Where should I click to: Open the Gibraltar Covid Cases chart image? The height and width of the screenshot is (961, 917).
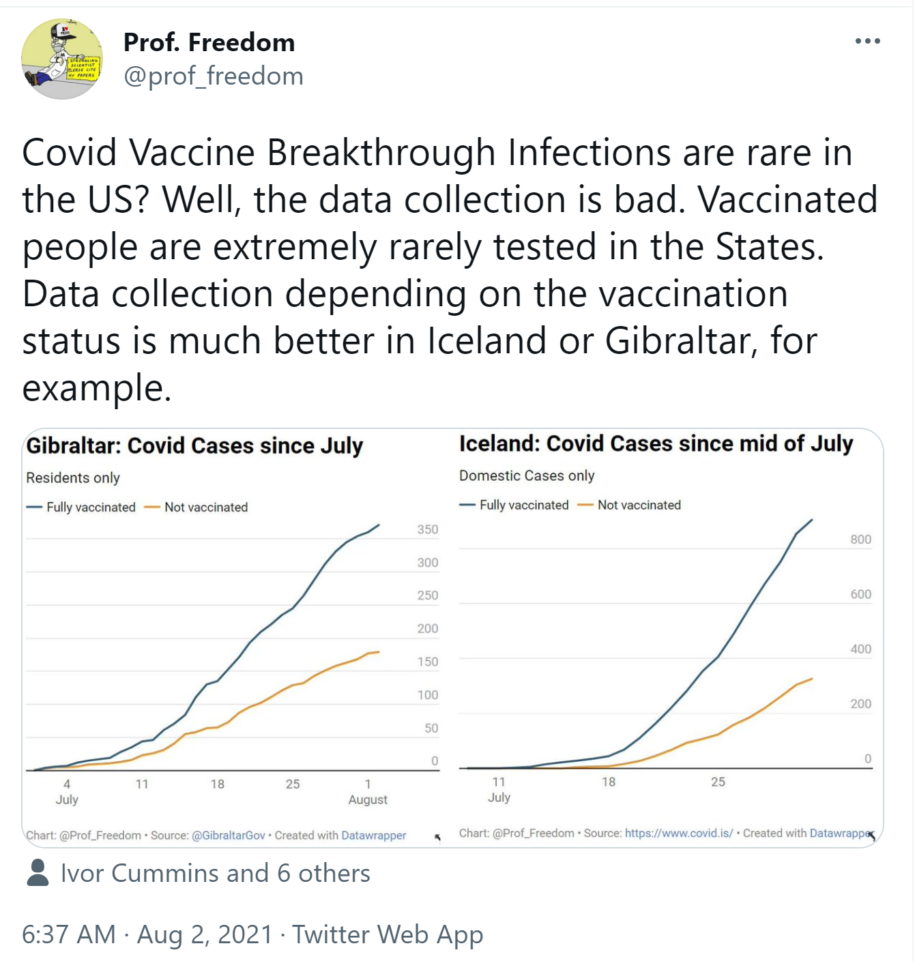pos(232,648)
